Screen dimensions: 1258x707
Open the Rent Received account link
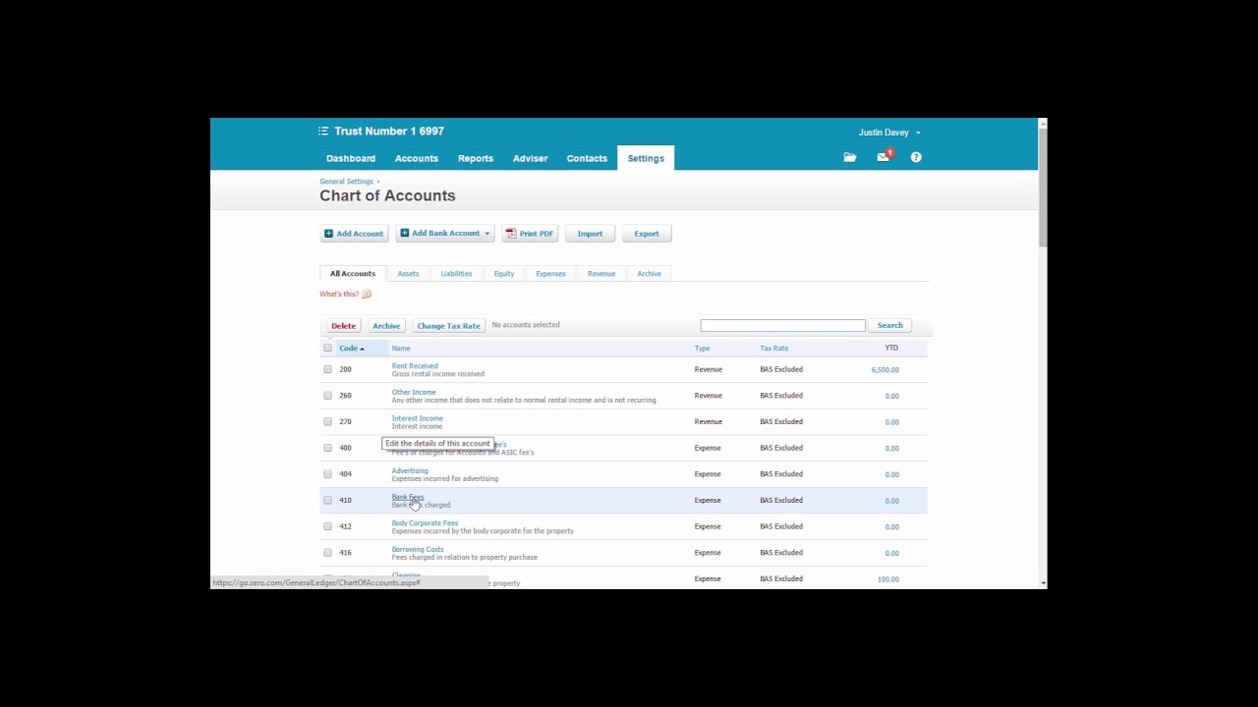tap(415, 366)
